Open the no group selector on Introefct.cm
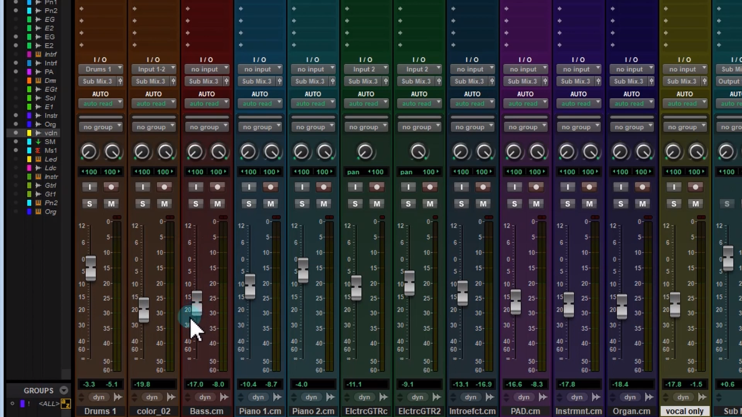This screenshot has height=417, width=742. point(471,127)
